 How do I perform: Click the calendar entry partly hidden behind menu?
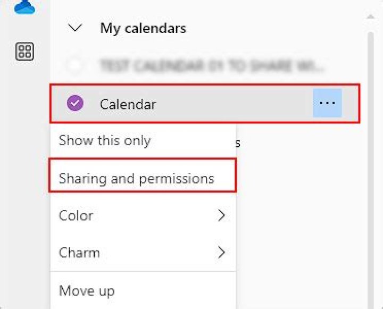(239, 143)
